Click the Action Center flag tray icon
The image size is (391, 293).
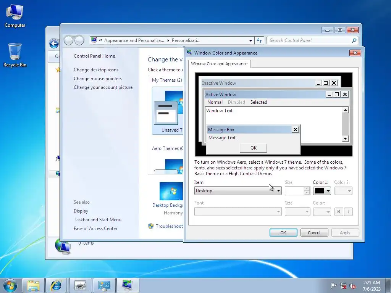[x=334, y=285]
